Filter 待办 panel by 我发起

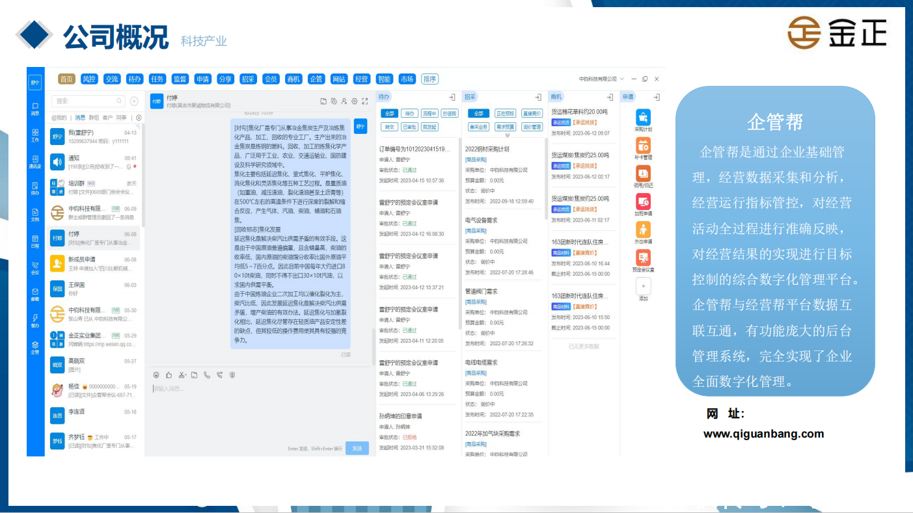click(x=429, y=127)
